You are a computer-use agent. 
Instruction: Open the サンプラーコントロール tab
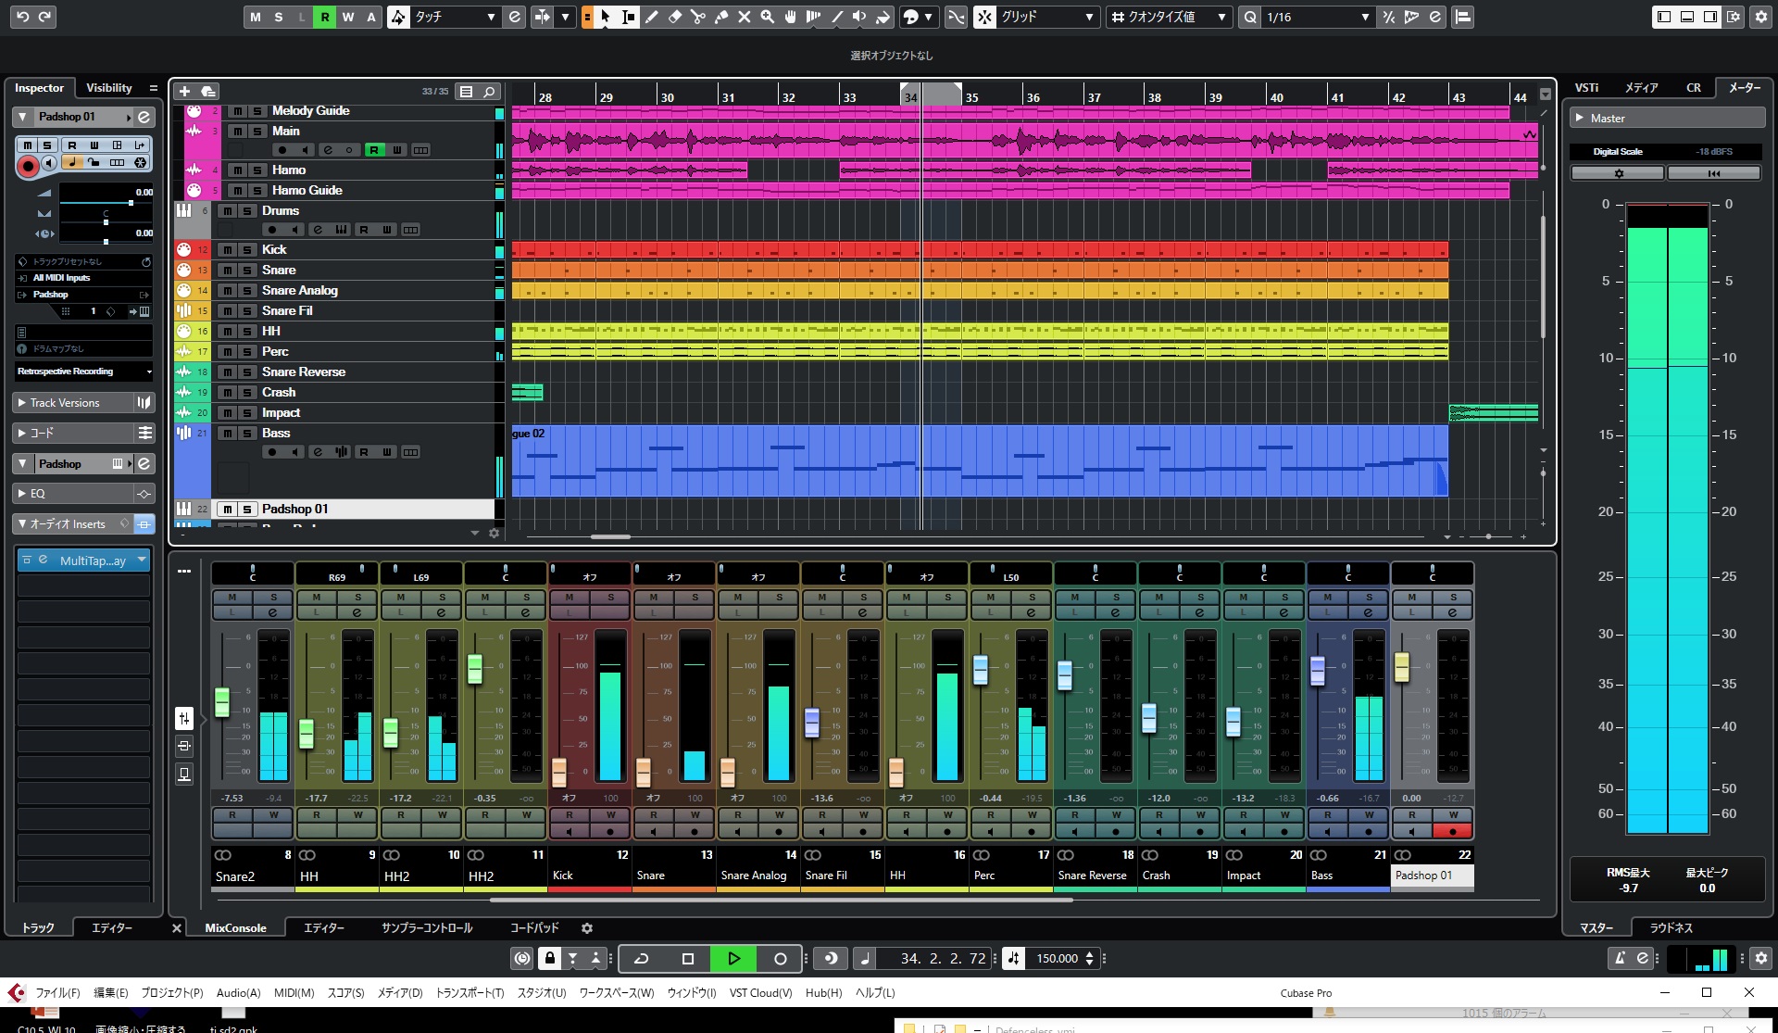coord(427,927)
